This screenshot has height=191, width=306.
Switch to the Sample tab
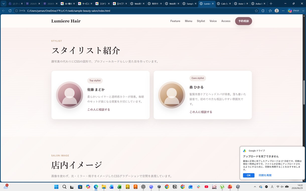190,4
